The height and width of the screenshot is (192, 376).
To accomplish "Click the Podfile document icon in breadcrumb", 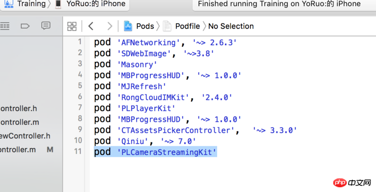I will 167,26.
